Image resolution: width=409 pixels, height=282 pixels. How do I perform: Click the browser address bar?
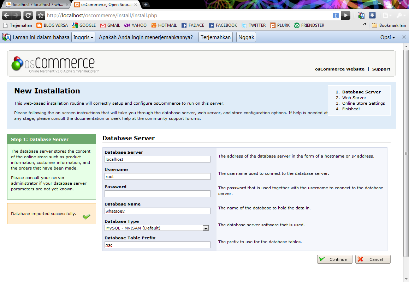188,16
